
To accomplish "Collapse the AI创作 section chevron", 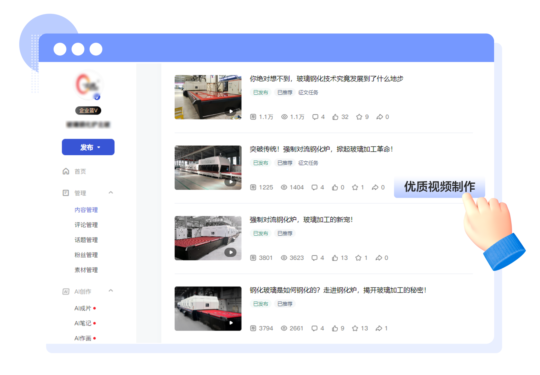I will 111,291.
